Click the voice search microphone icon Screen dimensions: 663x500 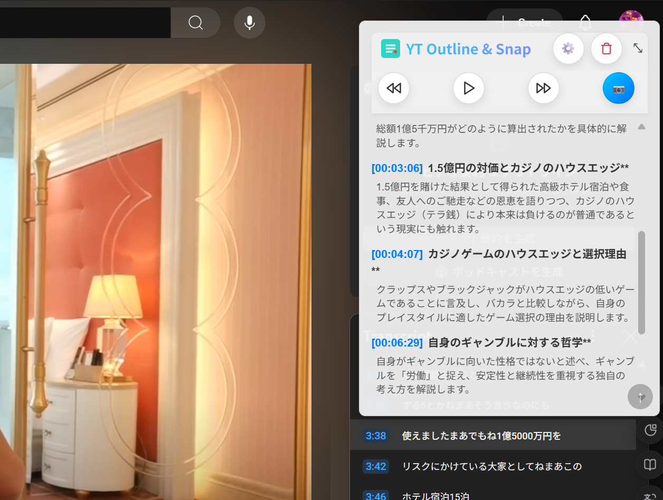pyautogui.click(x=249, y=23)
